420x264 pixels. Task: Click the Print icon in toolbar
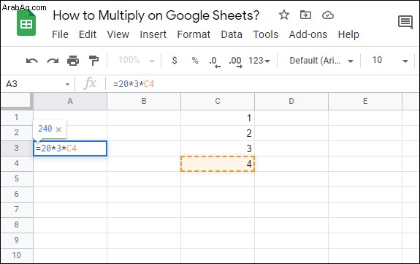[73, 61]
